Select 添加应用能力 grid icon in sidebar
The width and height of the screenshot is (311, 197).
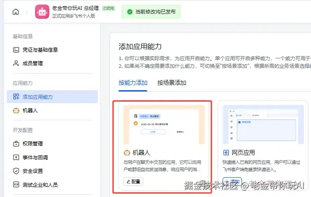click(x=16, y=96)
